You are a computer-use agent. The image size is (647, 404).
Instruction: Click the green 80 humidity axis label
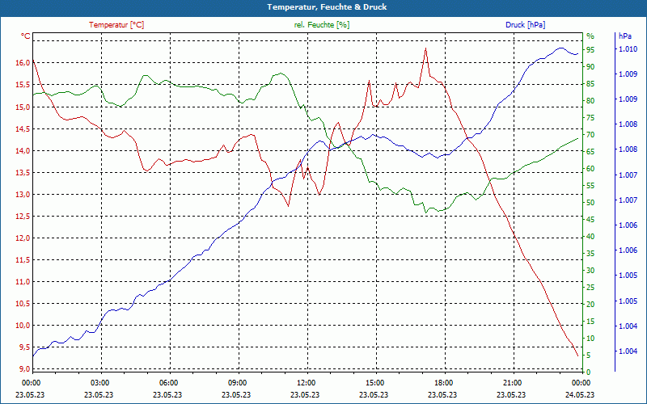590,101
